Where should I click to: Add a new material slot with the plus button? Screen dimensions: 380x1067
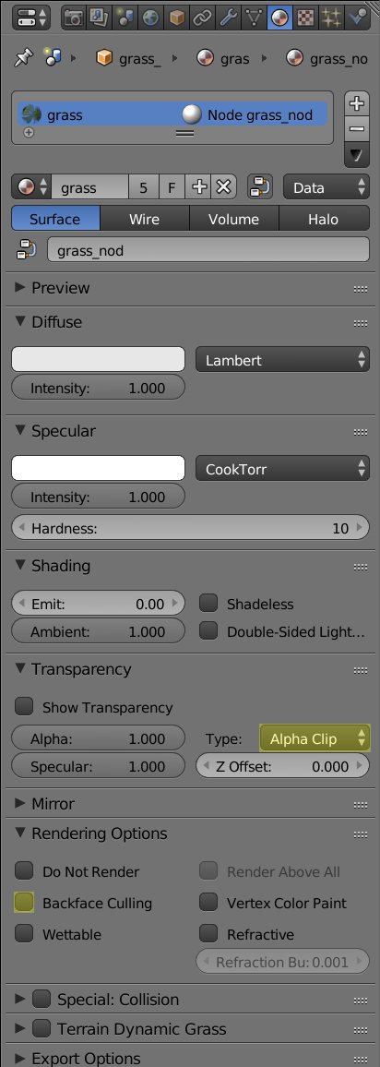coord(357,103)
